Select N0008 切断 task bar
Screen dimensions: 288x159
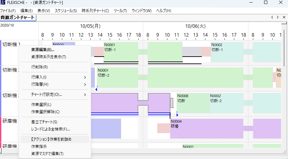pos(193,103)
